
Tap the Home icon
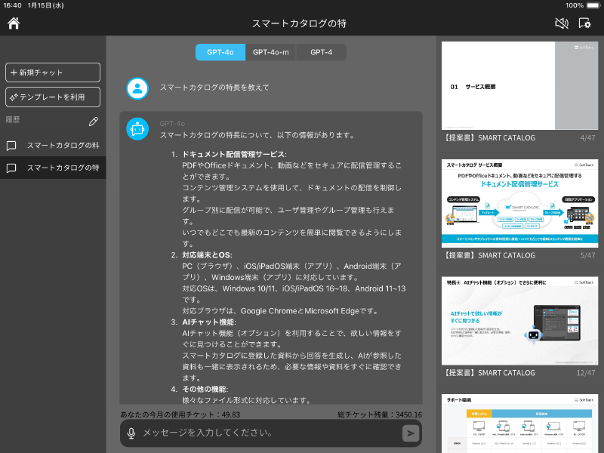click(x=13, y=23)
